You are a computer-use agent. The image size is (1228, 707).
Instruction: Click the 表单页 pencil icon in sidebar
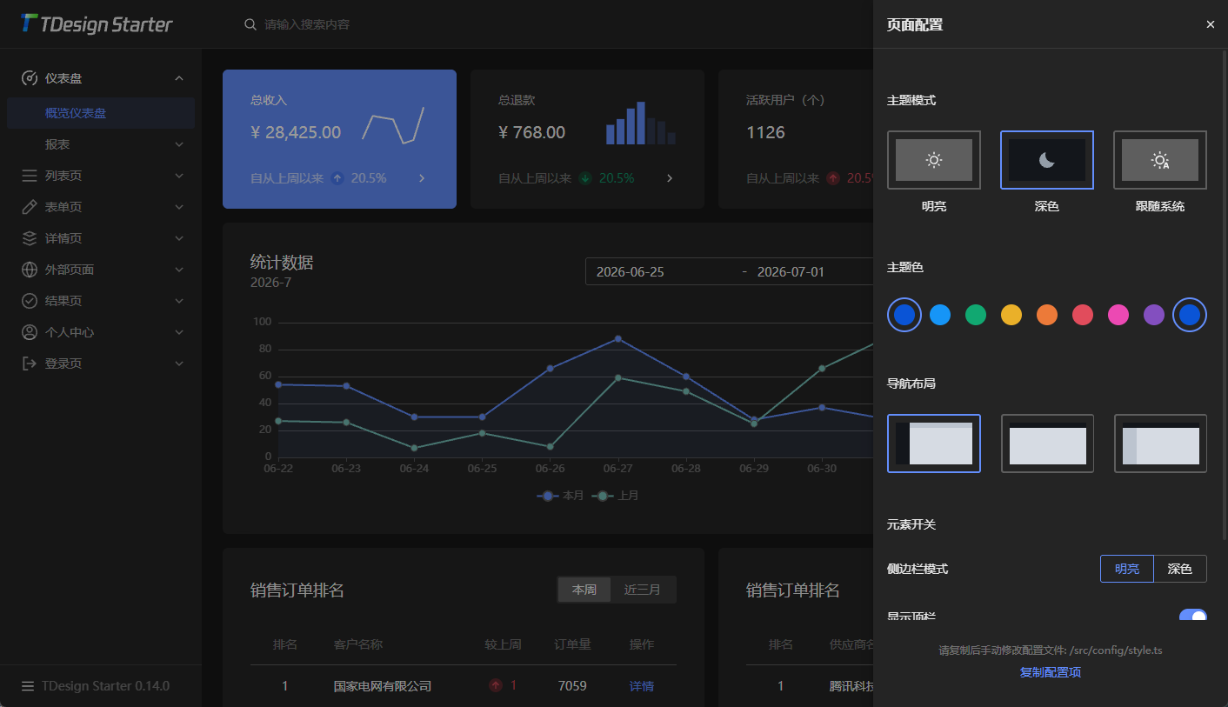pyautogui.click(x=30, y=207)
